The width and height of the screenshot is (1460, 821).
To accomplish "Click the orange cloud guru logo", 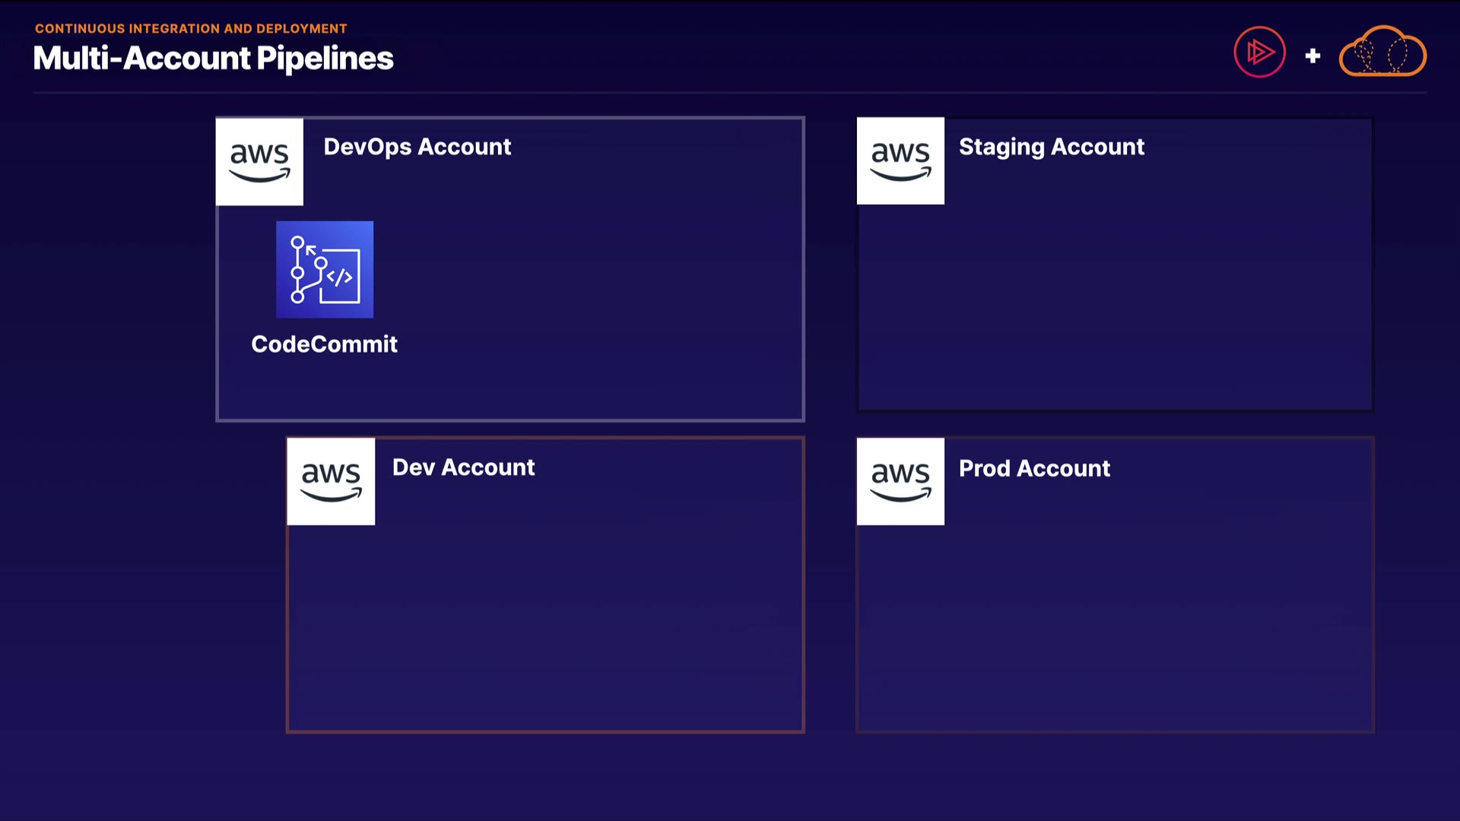I will click(x=1382, y=52).
